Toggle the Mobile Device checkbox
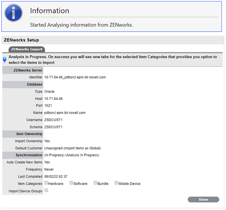Screen dimensions: 226x210 pos(116,183)
